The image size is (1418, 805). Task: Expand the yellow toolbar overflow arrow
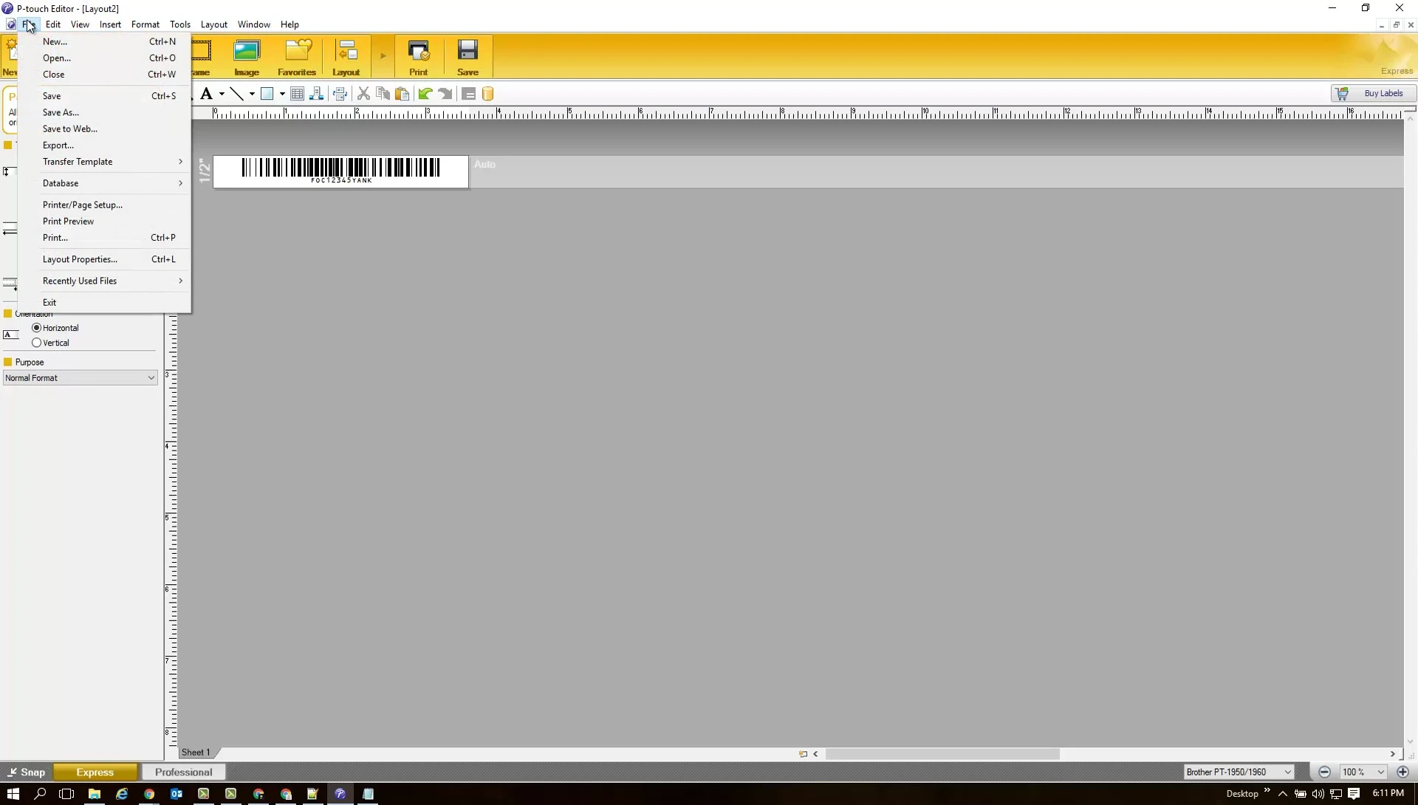[383, 56]
